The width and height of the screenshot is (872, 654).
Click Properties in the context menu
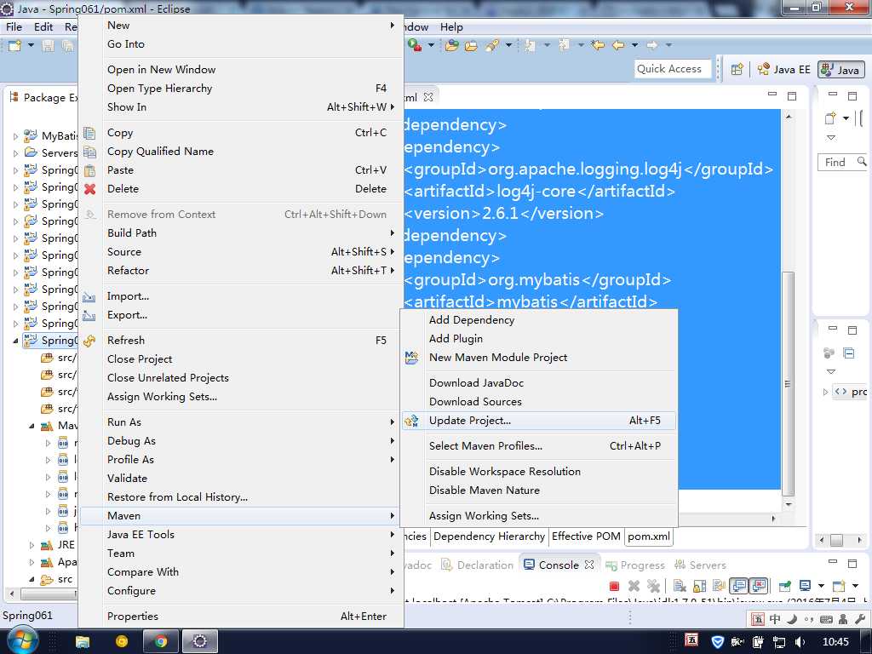pyautogui.click(x=240, y=617)
